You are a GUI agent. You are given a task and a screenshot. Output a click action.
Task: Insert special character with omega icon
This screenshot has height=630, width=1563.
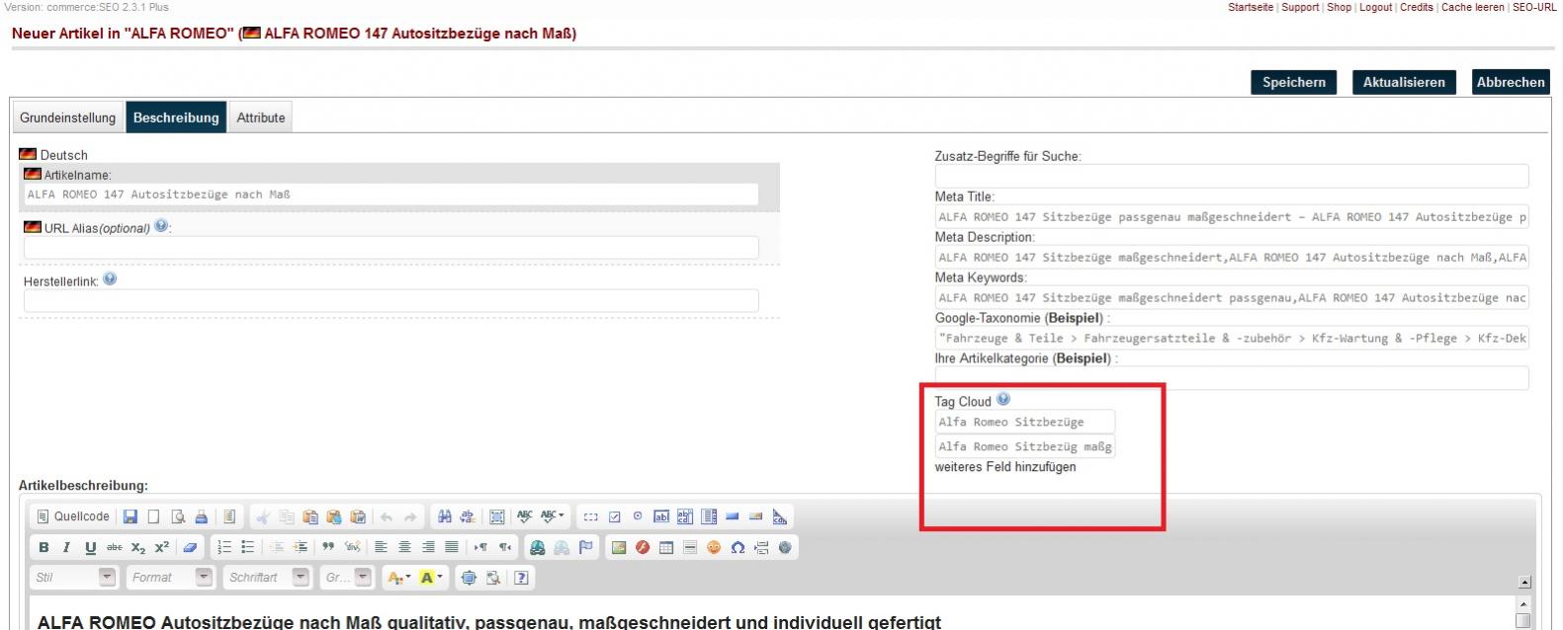738,548
